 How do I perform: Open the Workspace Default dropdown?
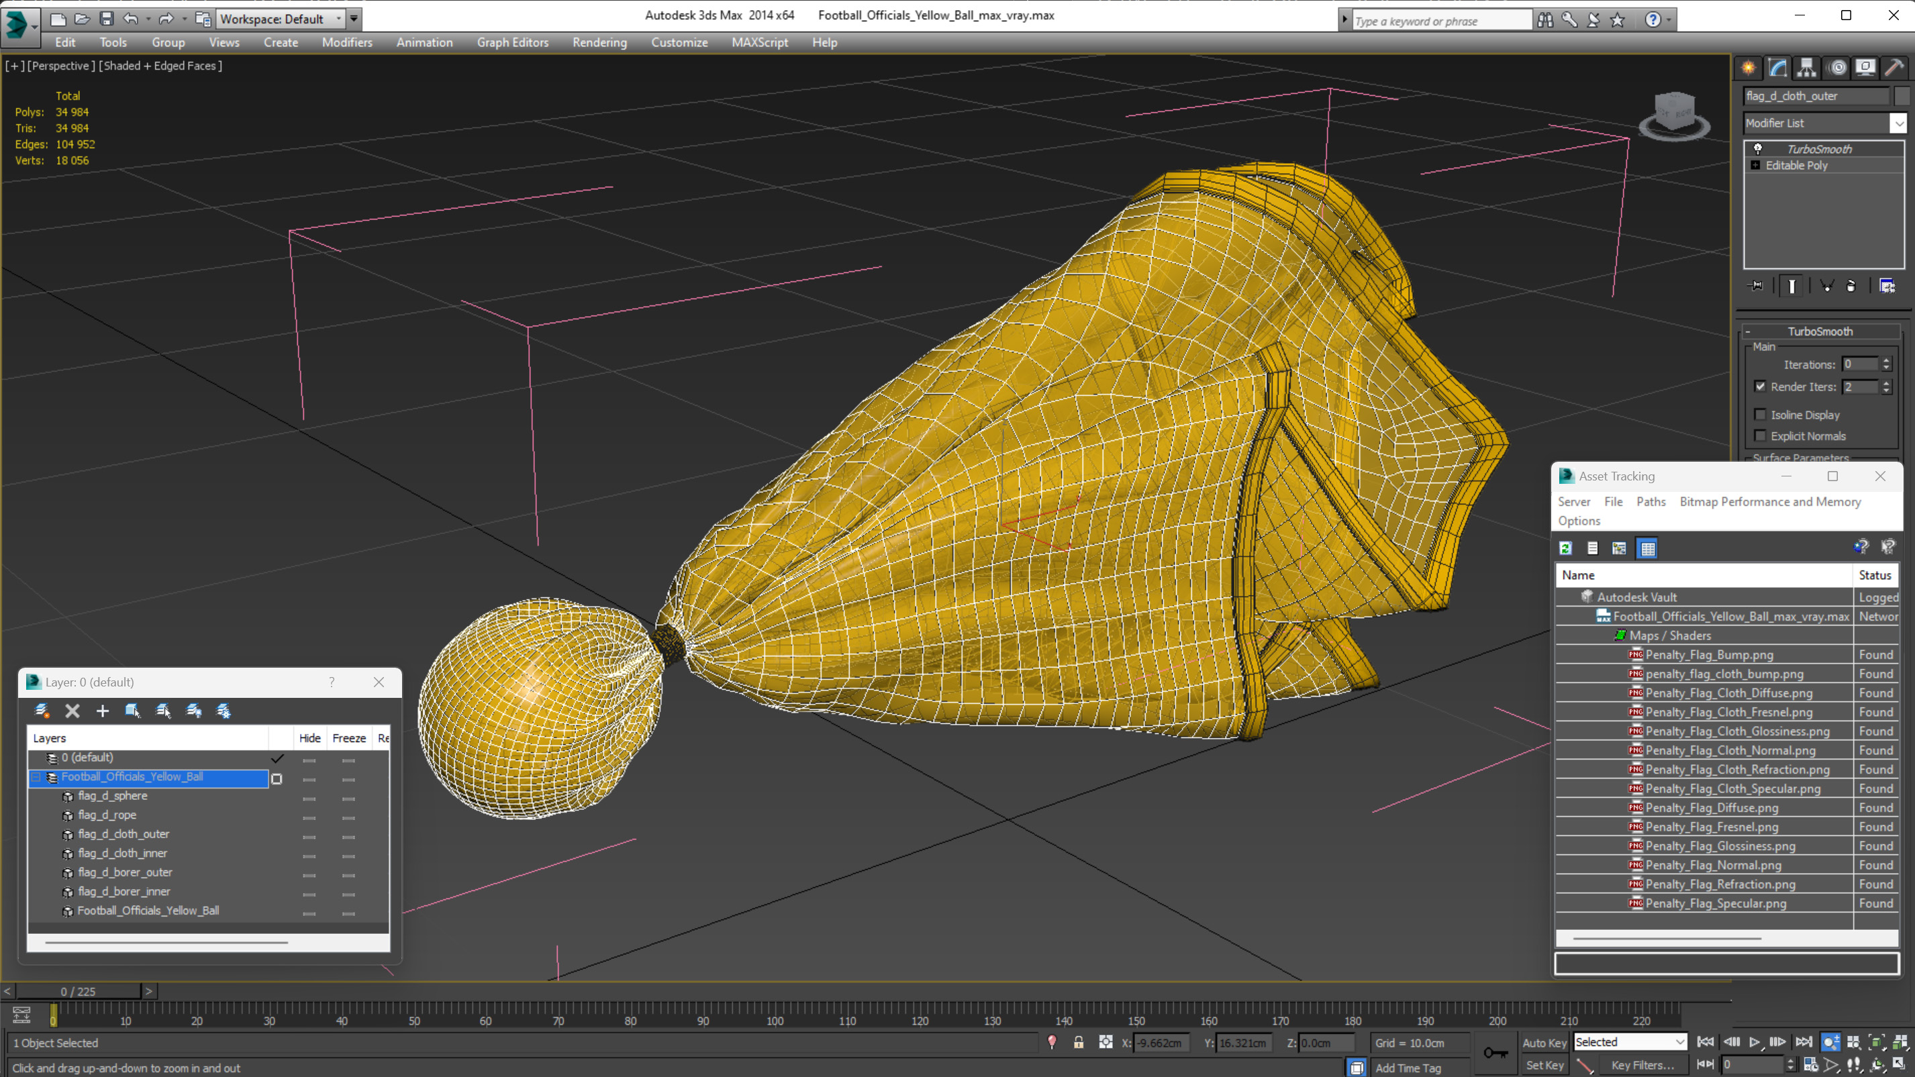(x=338, y=19)
